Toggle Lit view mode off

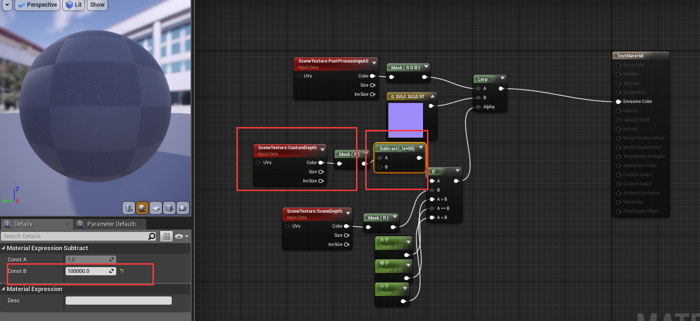73,5
